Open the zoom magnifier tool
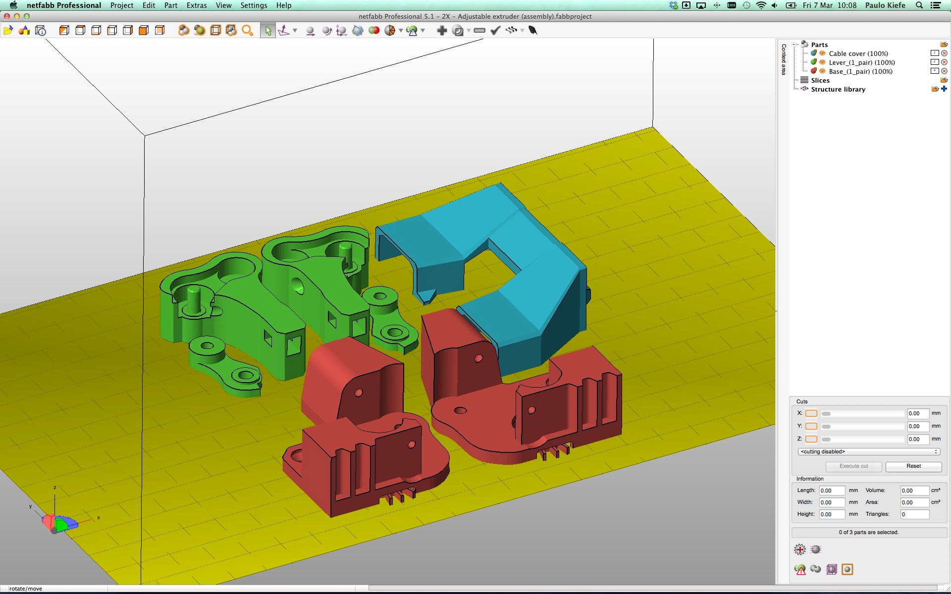This screenshot has width=951, height=594. 247,30
